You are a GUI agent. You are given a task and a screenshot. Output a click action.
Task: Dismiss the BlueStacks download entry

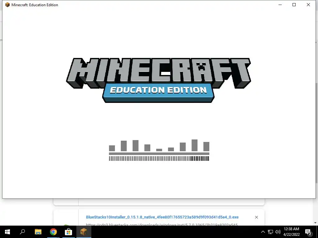(x=256, y=217)
